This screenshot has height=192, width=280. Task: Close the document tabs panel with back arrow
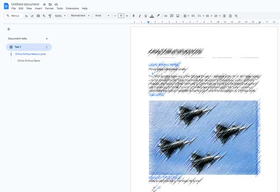pos(9,29)
